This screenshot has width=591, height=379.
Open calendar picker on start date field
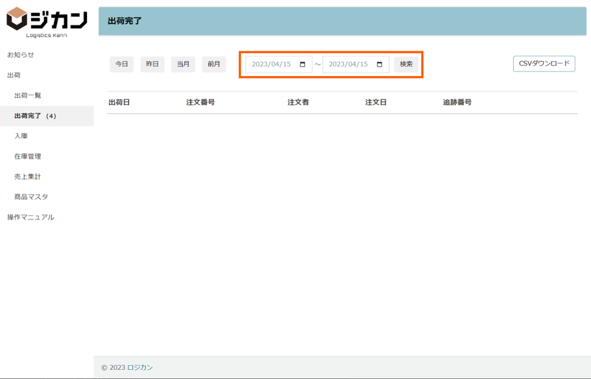[302, 65]
